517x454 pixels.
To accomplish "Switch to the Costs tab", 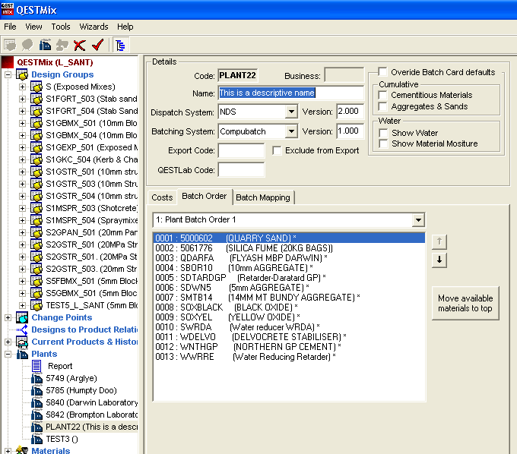I will 162,197.
